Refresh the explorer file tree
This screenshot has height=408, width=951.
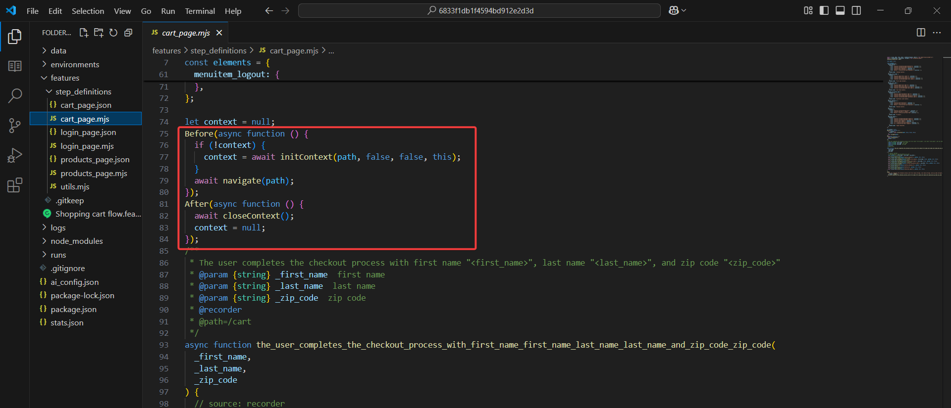pos(113,33)
